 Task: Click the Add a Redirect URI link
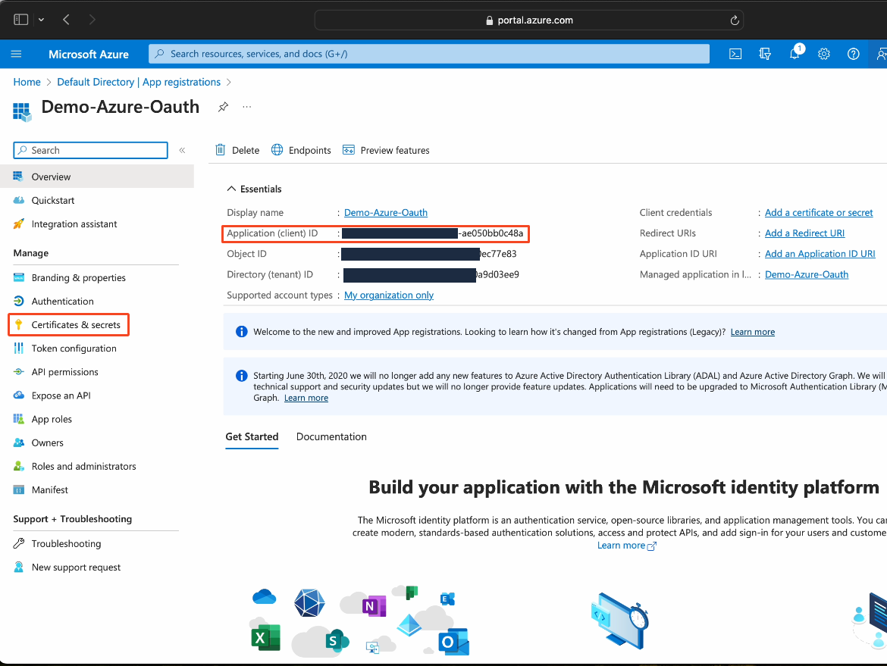pos(804,233)
